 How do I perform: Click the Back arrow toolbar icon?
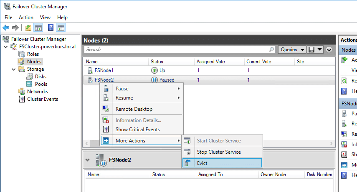6,28
